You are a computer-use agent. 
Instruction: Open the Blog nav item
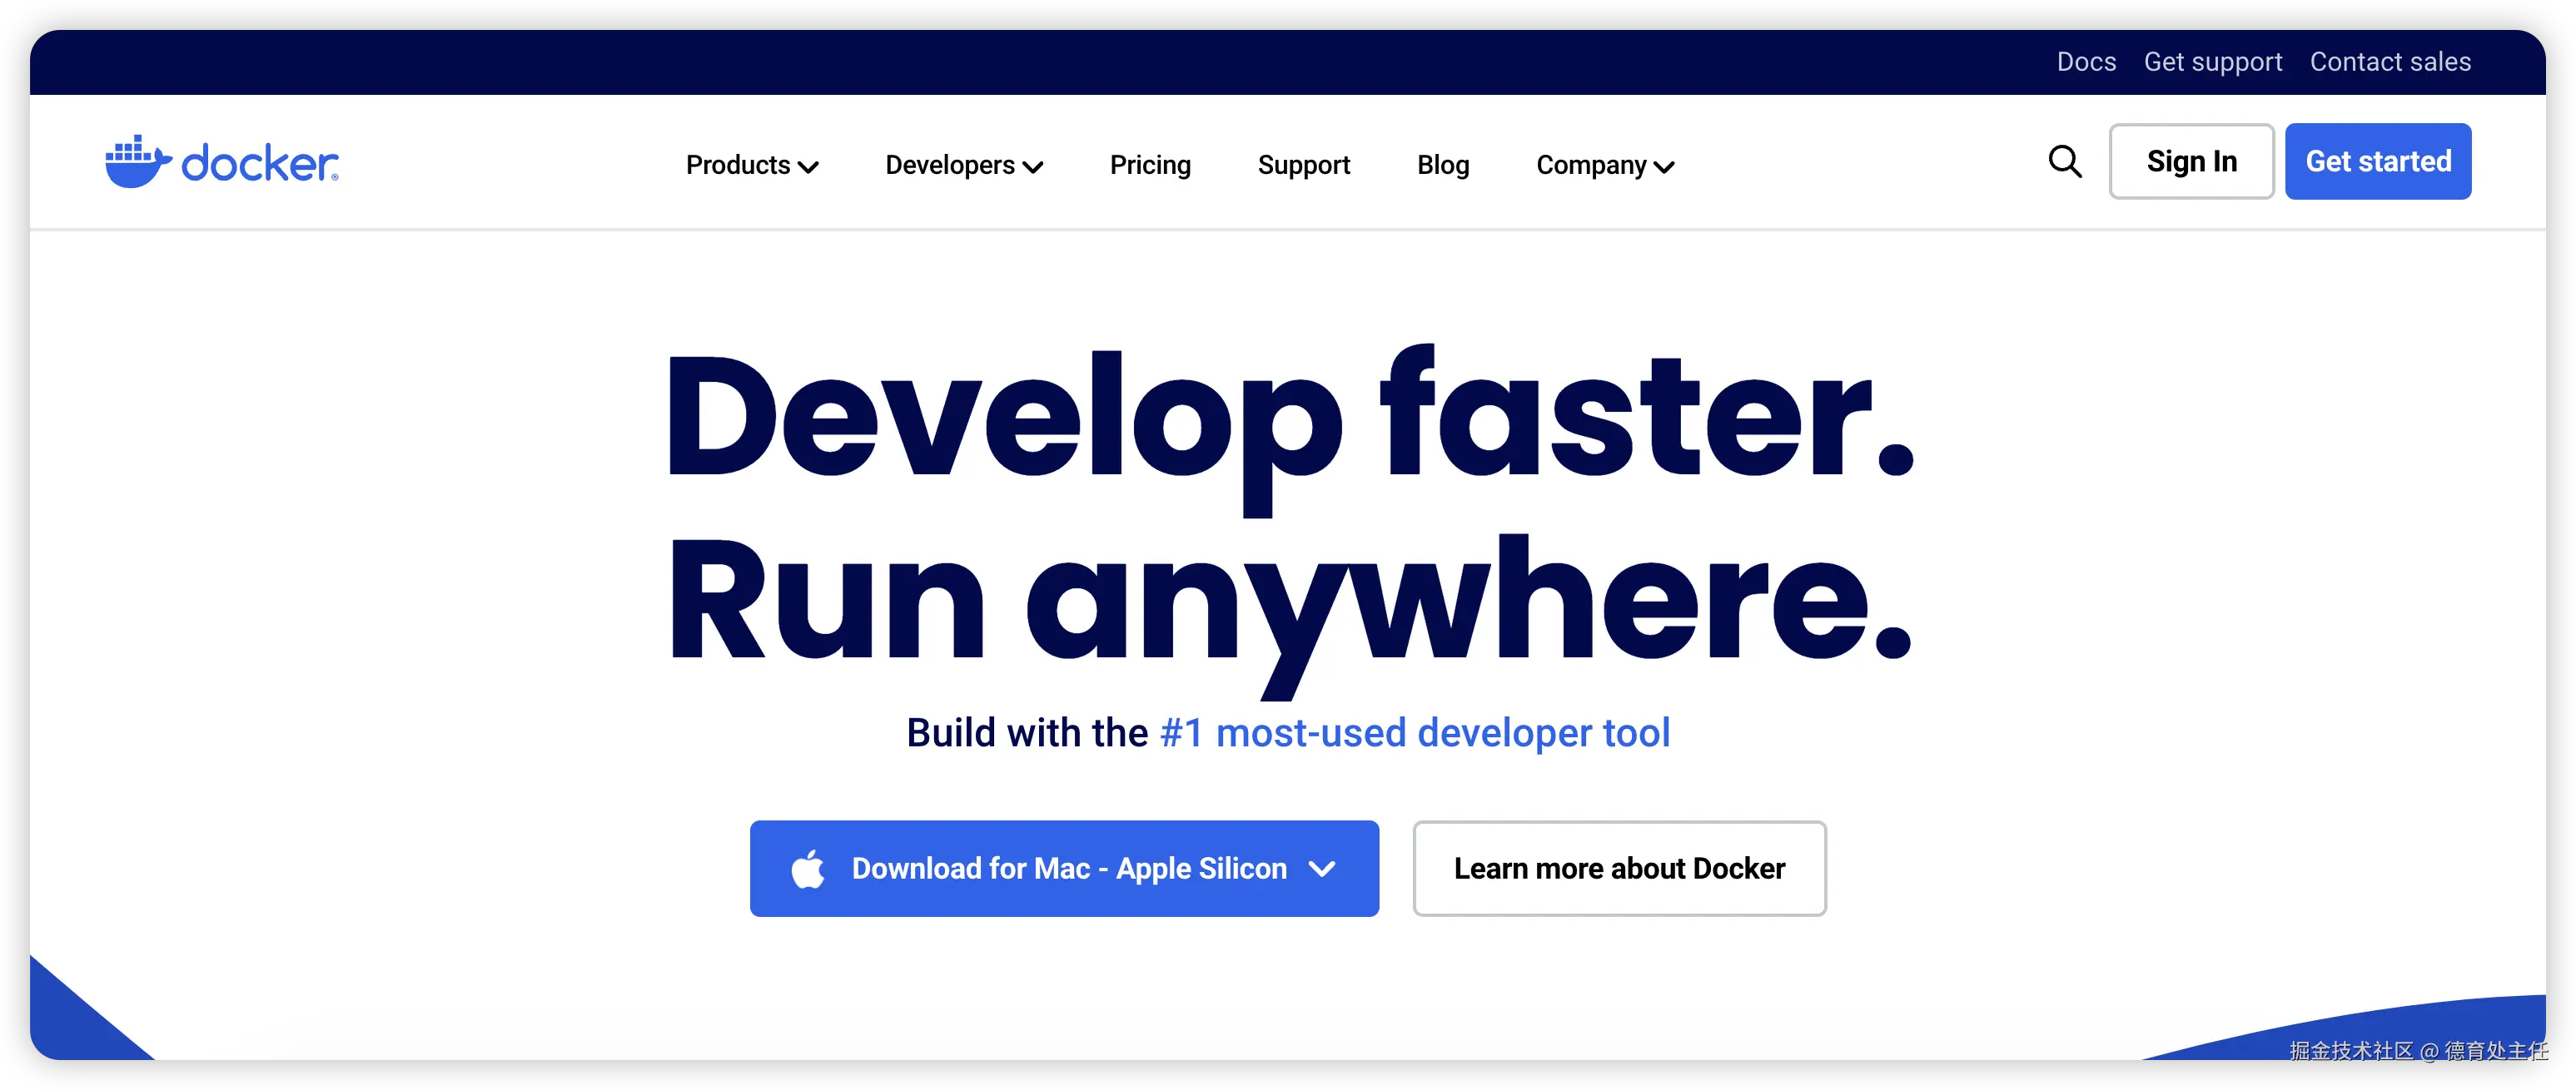pos(1442,165)
